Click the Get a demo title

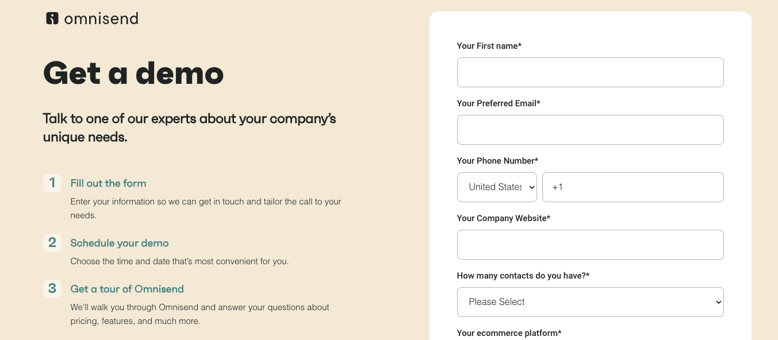point(133,73)
